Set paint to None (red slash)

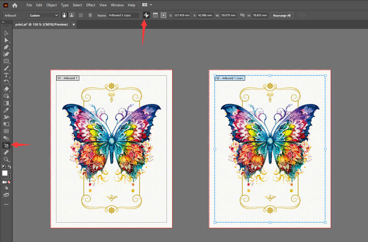pos(9,182)
